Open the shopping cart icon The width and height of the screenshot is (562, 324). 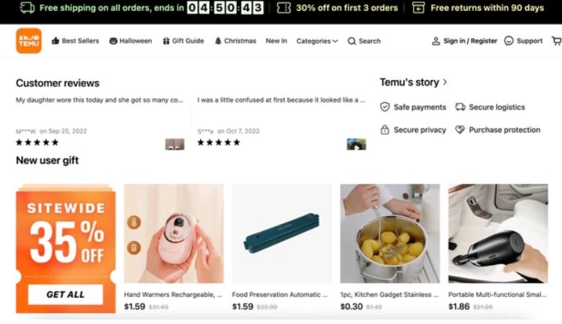coord(556,41)
